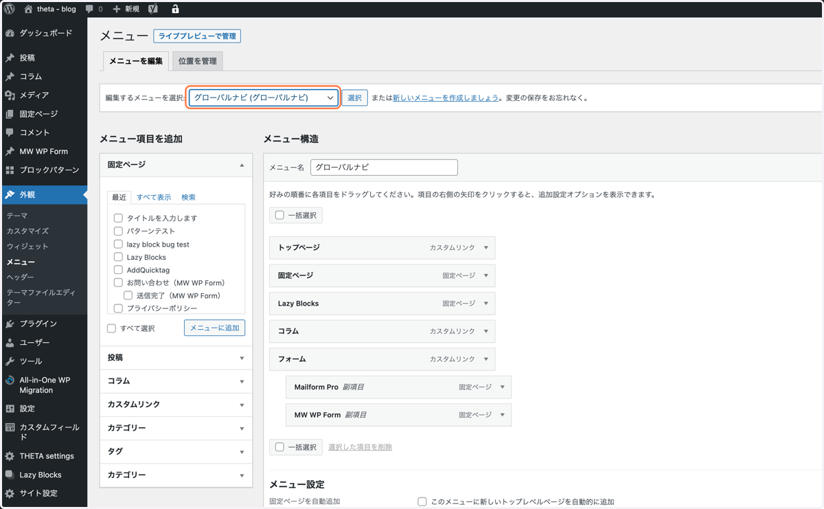
Task: Expand the 投稿 accordion section
Action: [176, 358]
